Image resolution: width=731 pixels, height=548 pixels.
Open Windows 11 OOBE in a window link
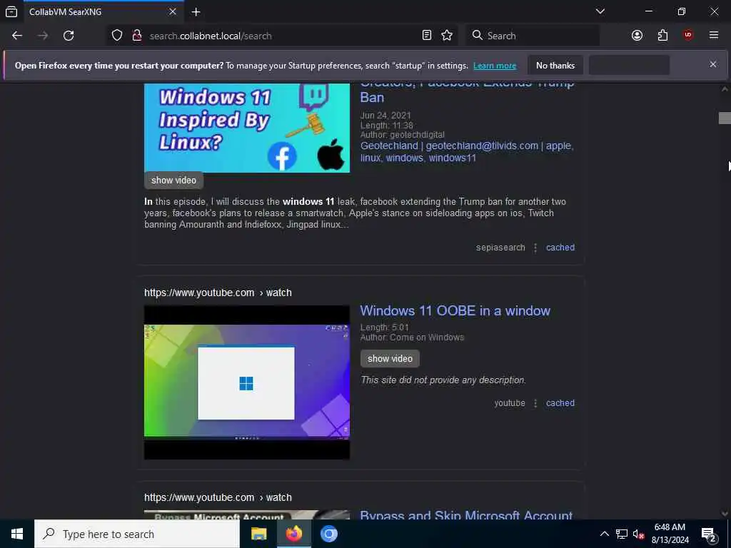[x=455, y=311]
